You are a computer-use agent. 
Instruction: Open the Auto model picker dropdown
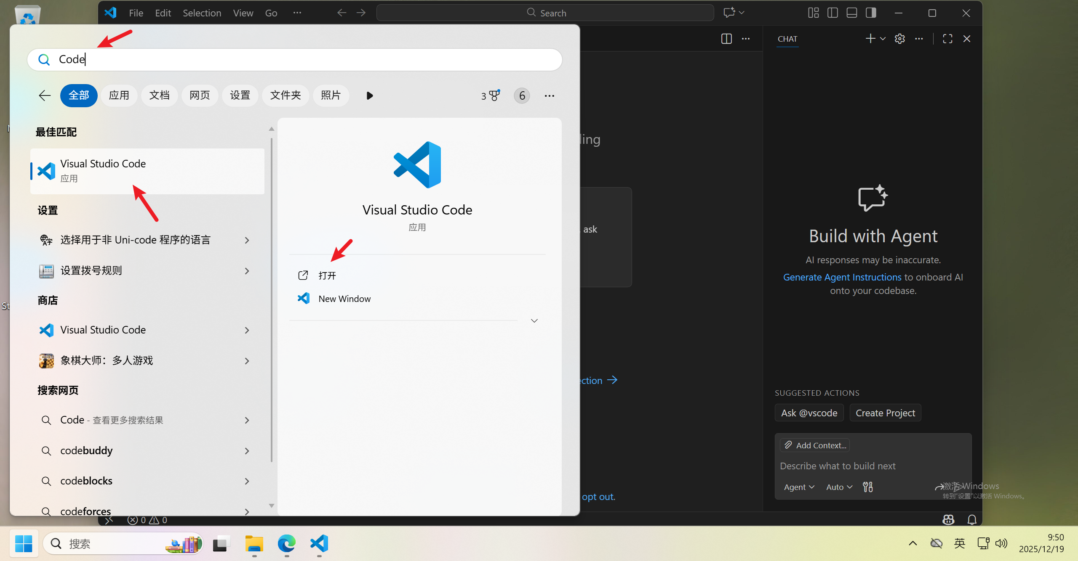click(x=839, y=487)
